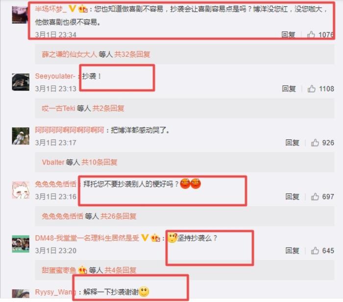
Task: Like the top comment by 半场坏梦_
Action: [x=311, y=35]
